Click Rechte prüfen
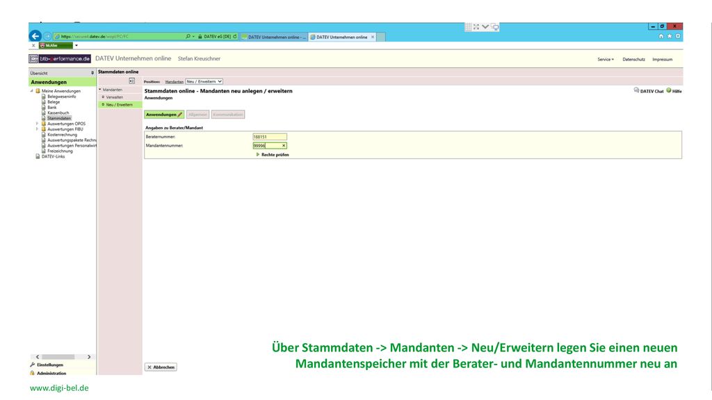Screen dimensions: 712x400 [273, 155]
